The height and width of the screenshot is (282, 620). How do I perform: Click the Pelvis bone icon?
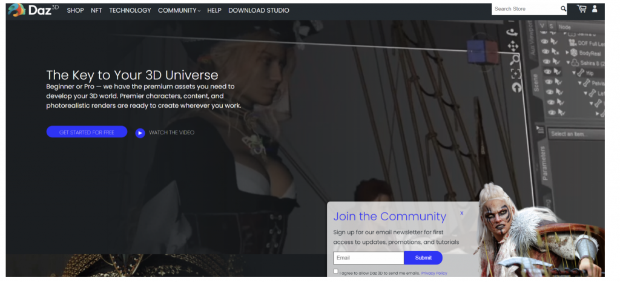pos(586,83)
